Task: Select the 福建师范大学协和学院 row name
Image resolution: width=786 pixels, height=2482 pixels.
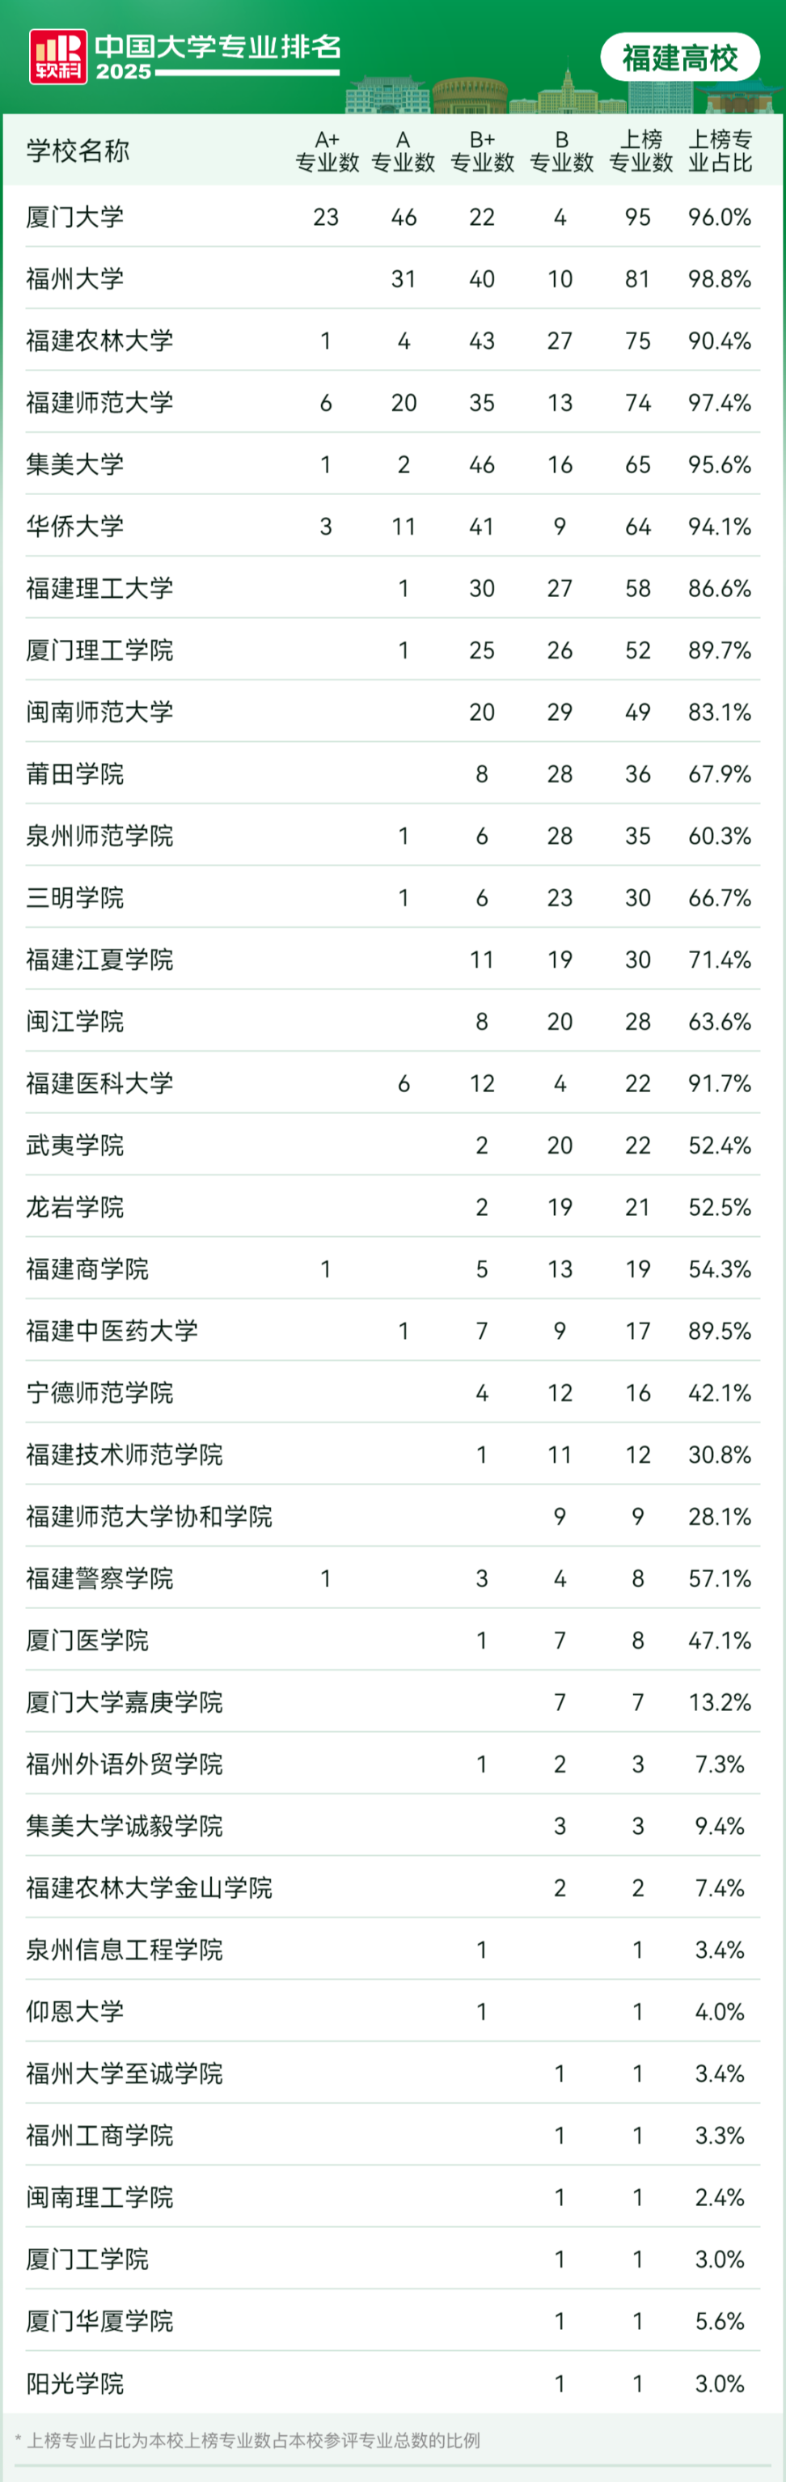Action: (x=148, y=1517)
